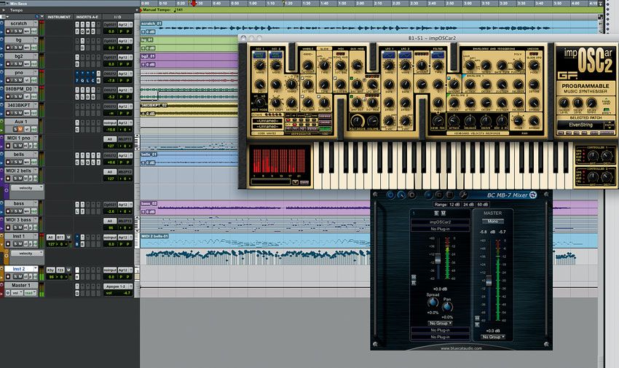619x368 pixels.
Task: Click the ring-shaped icon in MB-7 Mixer toolbar
Action: 411,195
